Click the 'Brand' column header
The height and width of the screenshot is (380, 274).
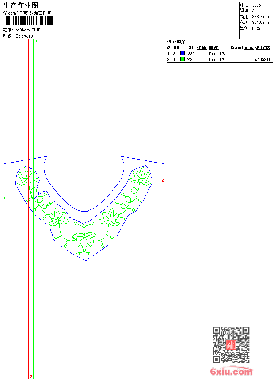tap(237, 48)
